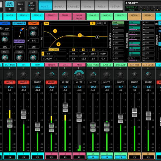Mute the AMB channel
The height and width of the screenshot is (161, 161).
(x=79, y=82)
